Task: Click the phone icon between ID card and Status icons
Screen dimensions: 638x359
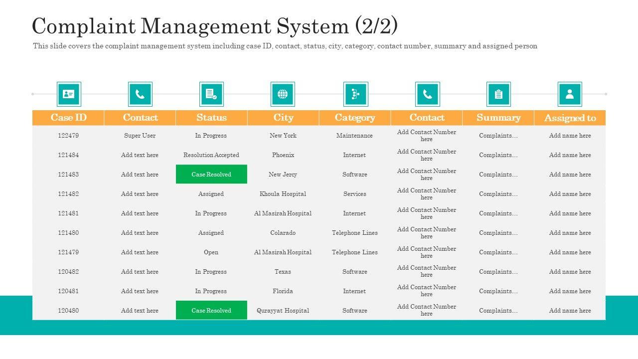Action: point(140,94)
